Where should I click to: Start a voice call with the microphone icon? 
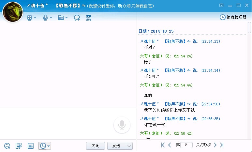click(x=45, y=18)
